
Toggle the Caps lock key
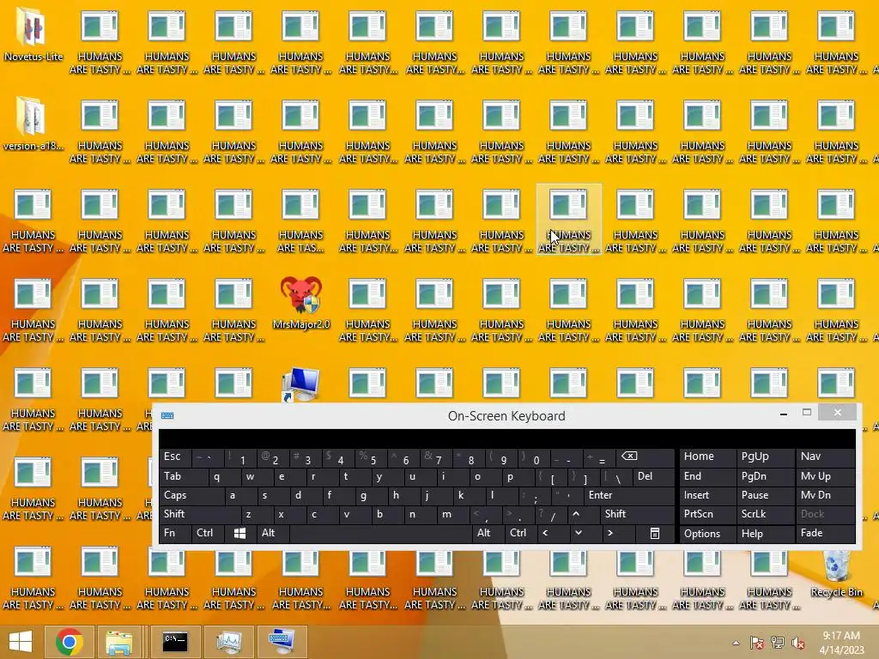pos(191,495)
